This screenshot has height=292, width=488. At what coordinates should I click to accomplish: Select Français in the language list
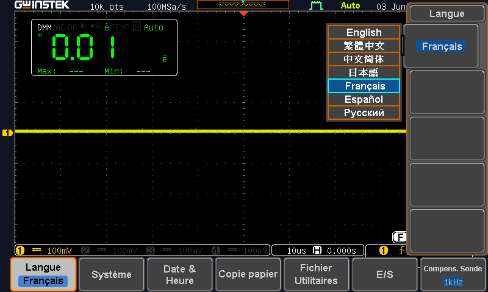[364, 86]
